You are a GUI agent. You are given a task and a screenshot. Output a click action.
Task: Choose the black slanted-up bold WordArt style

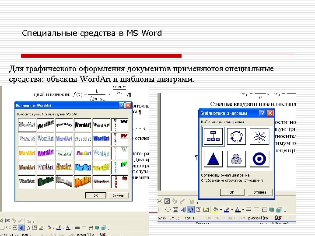(45, 125)
